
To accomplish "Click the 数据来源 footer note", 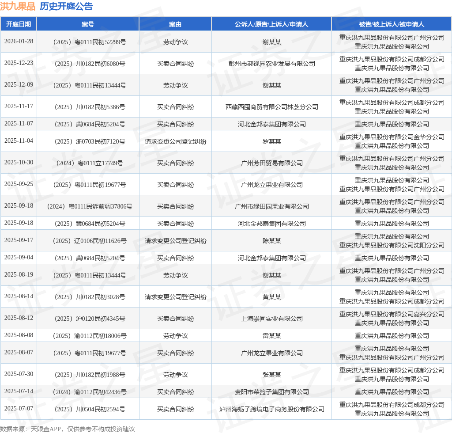I will [x=68, y=429].
